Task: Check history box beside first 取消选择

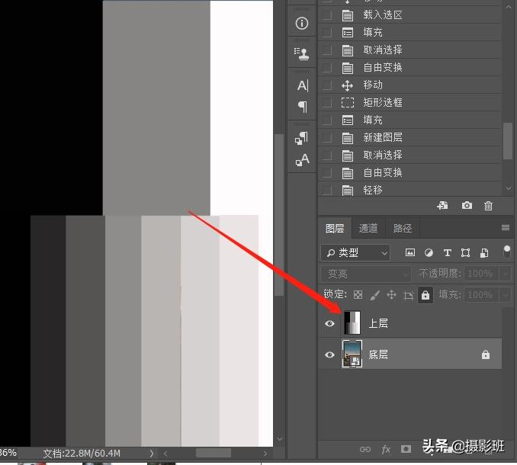Action: [327, 50]
